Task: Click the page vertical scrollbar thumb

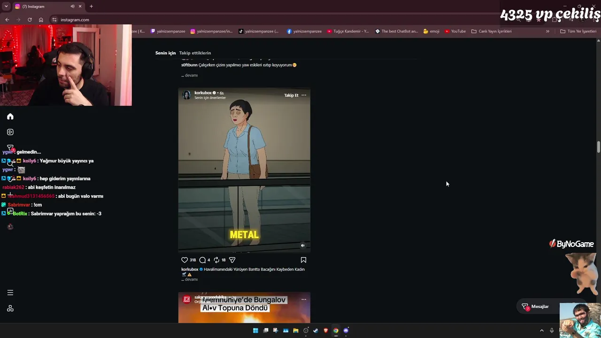Action: tap(599, 146)
